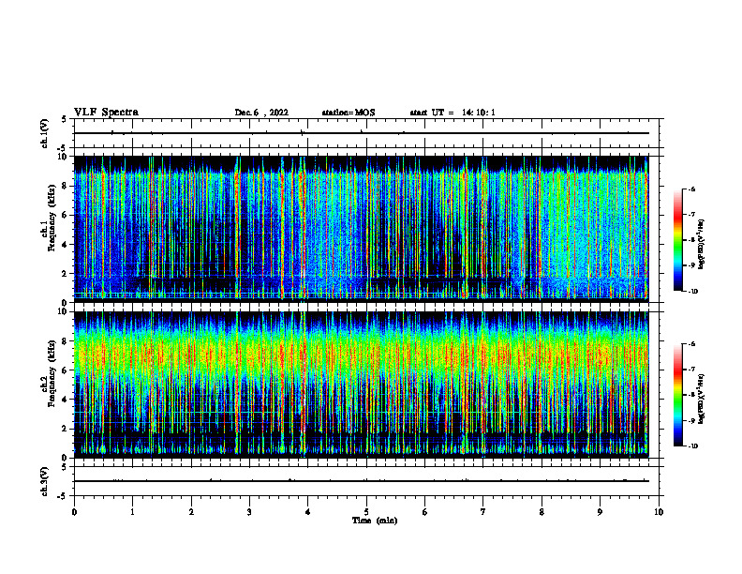This screenshot has width=742, height=574.
Task: Click the ch.1 voltage waveform trace
Action: tap(361, 133)
